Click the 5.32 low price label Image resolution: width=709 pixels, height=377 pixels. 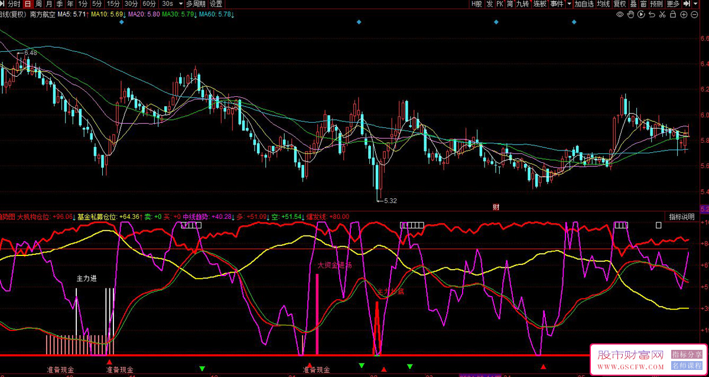[390, 201]
